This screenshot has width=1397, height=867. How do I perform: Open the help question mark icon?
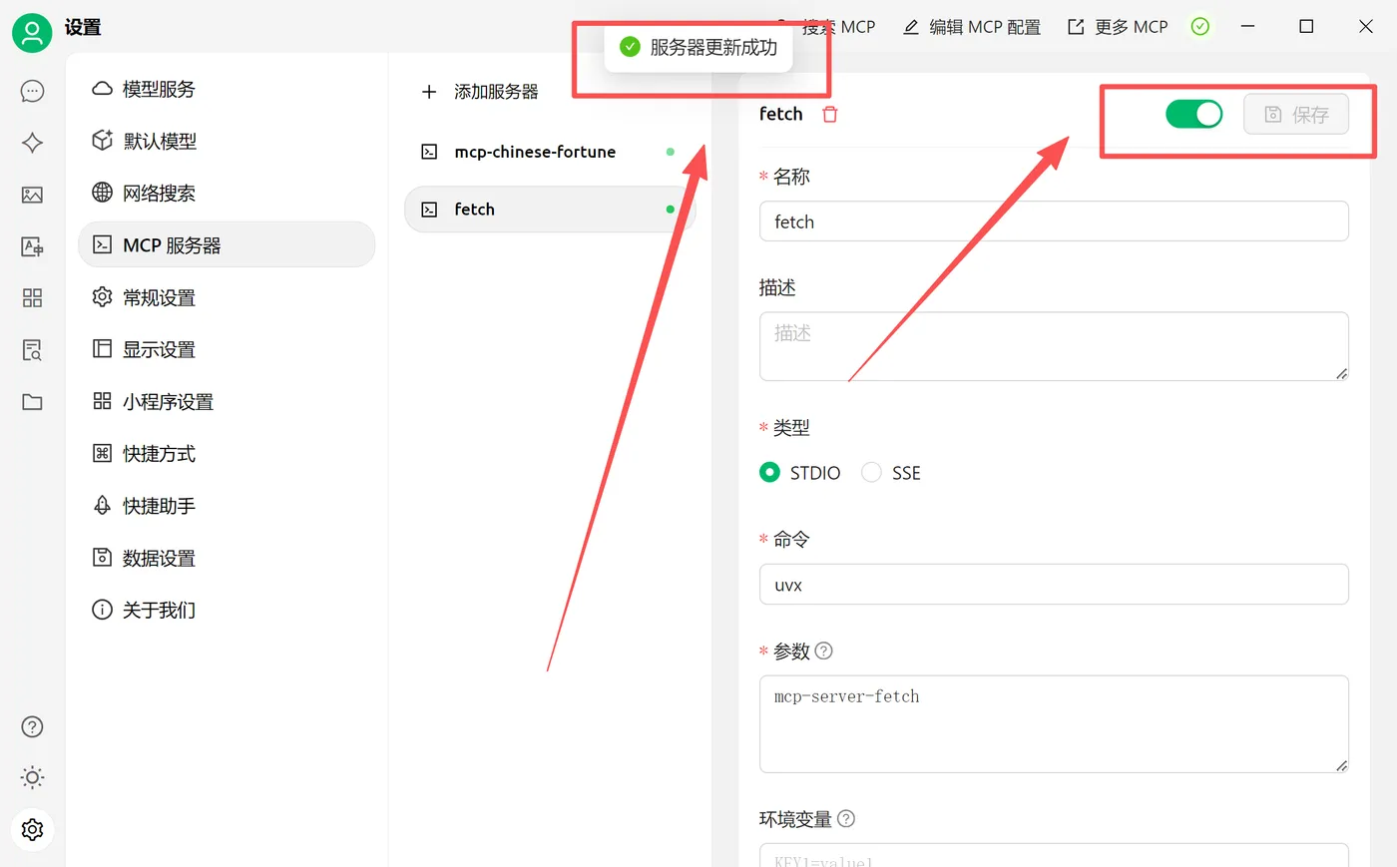(x=32, y=727)
